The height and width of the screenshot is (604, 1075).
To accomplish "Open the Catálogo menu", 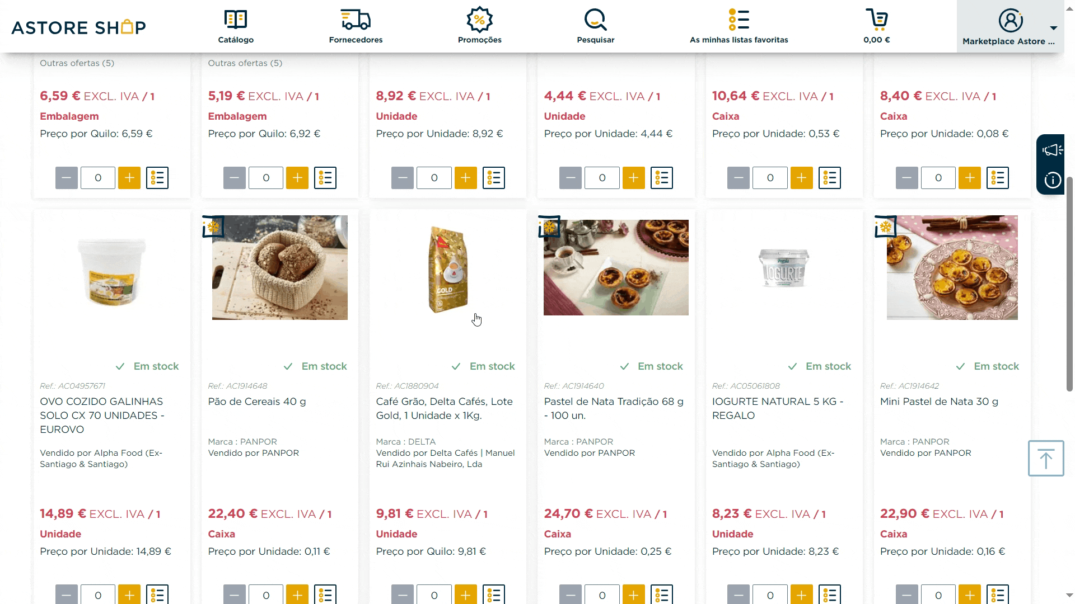I will click(x=236, y=26).
